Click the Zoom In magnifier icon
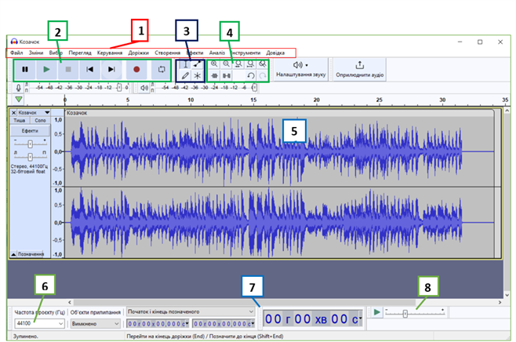The width and height of the screenshot is (516, 342). coord(214,63)
